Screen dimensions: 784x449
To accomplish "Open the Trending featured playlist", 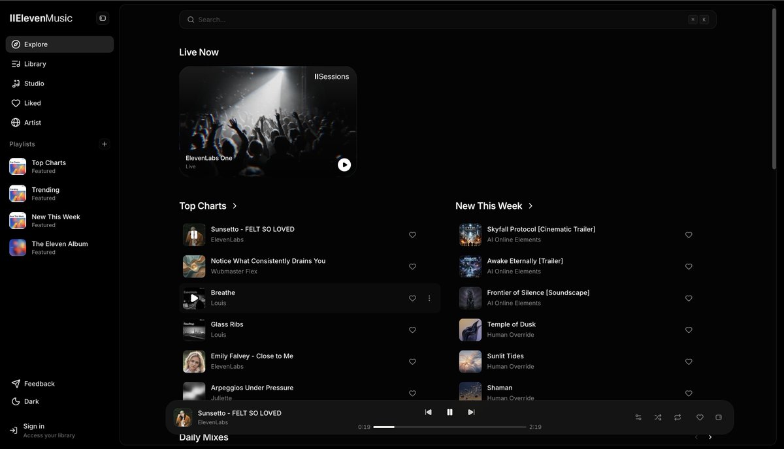I will (59, 194).
